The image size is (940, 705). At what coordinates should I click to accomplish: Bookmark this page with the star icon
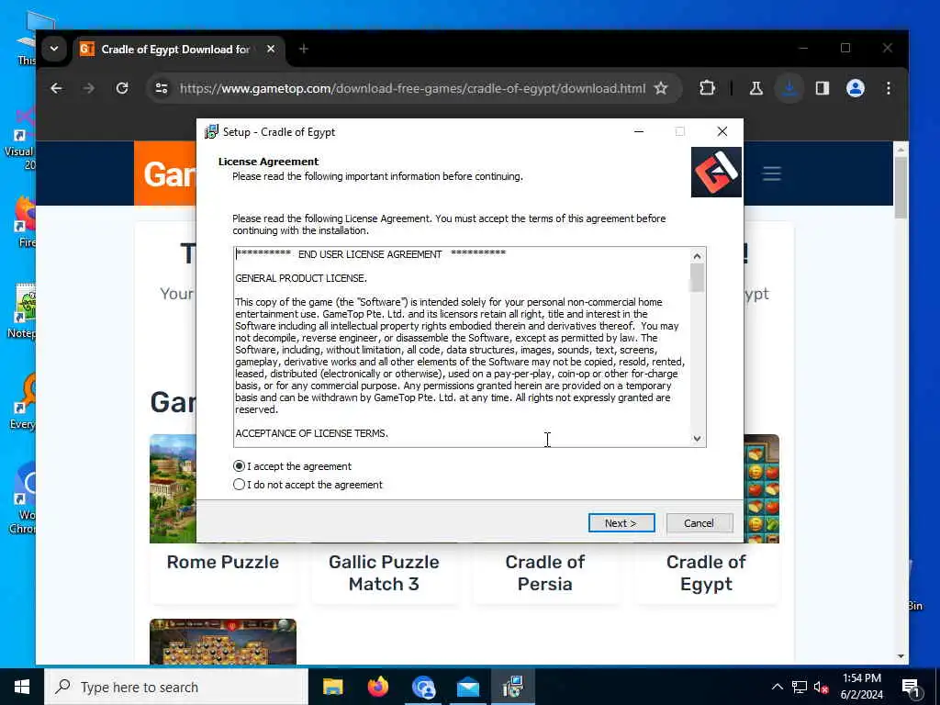[x=661, y=89]
